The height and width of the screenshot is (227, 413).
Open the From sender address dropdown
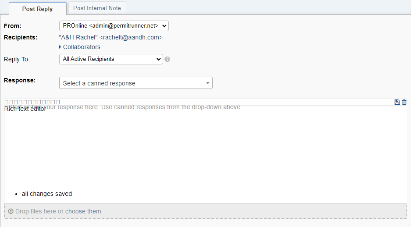coord(114,26)
